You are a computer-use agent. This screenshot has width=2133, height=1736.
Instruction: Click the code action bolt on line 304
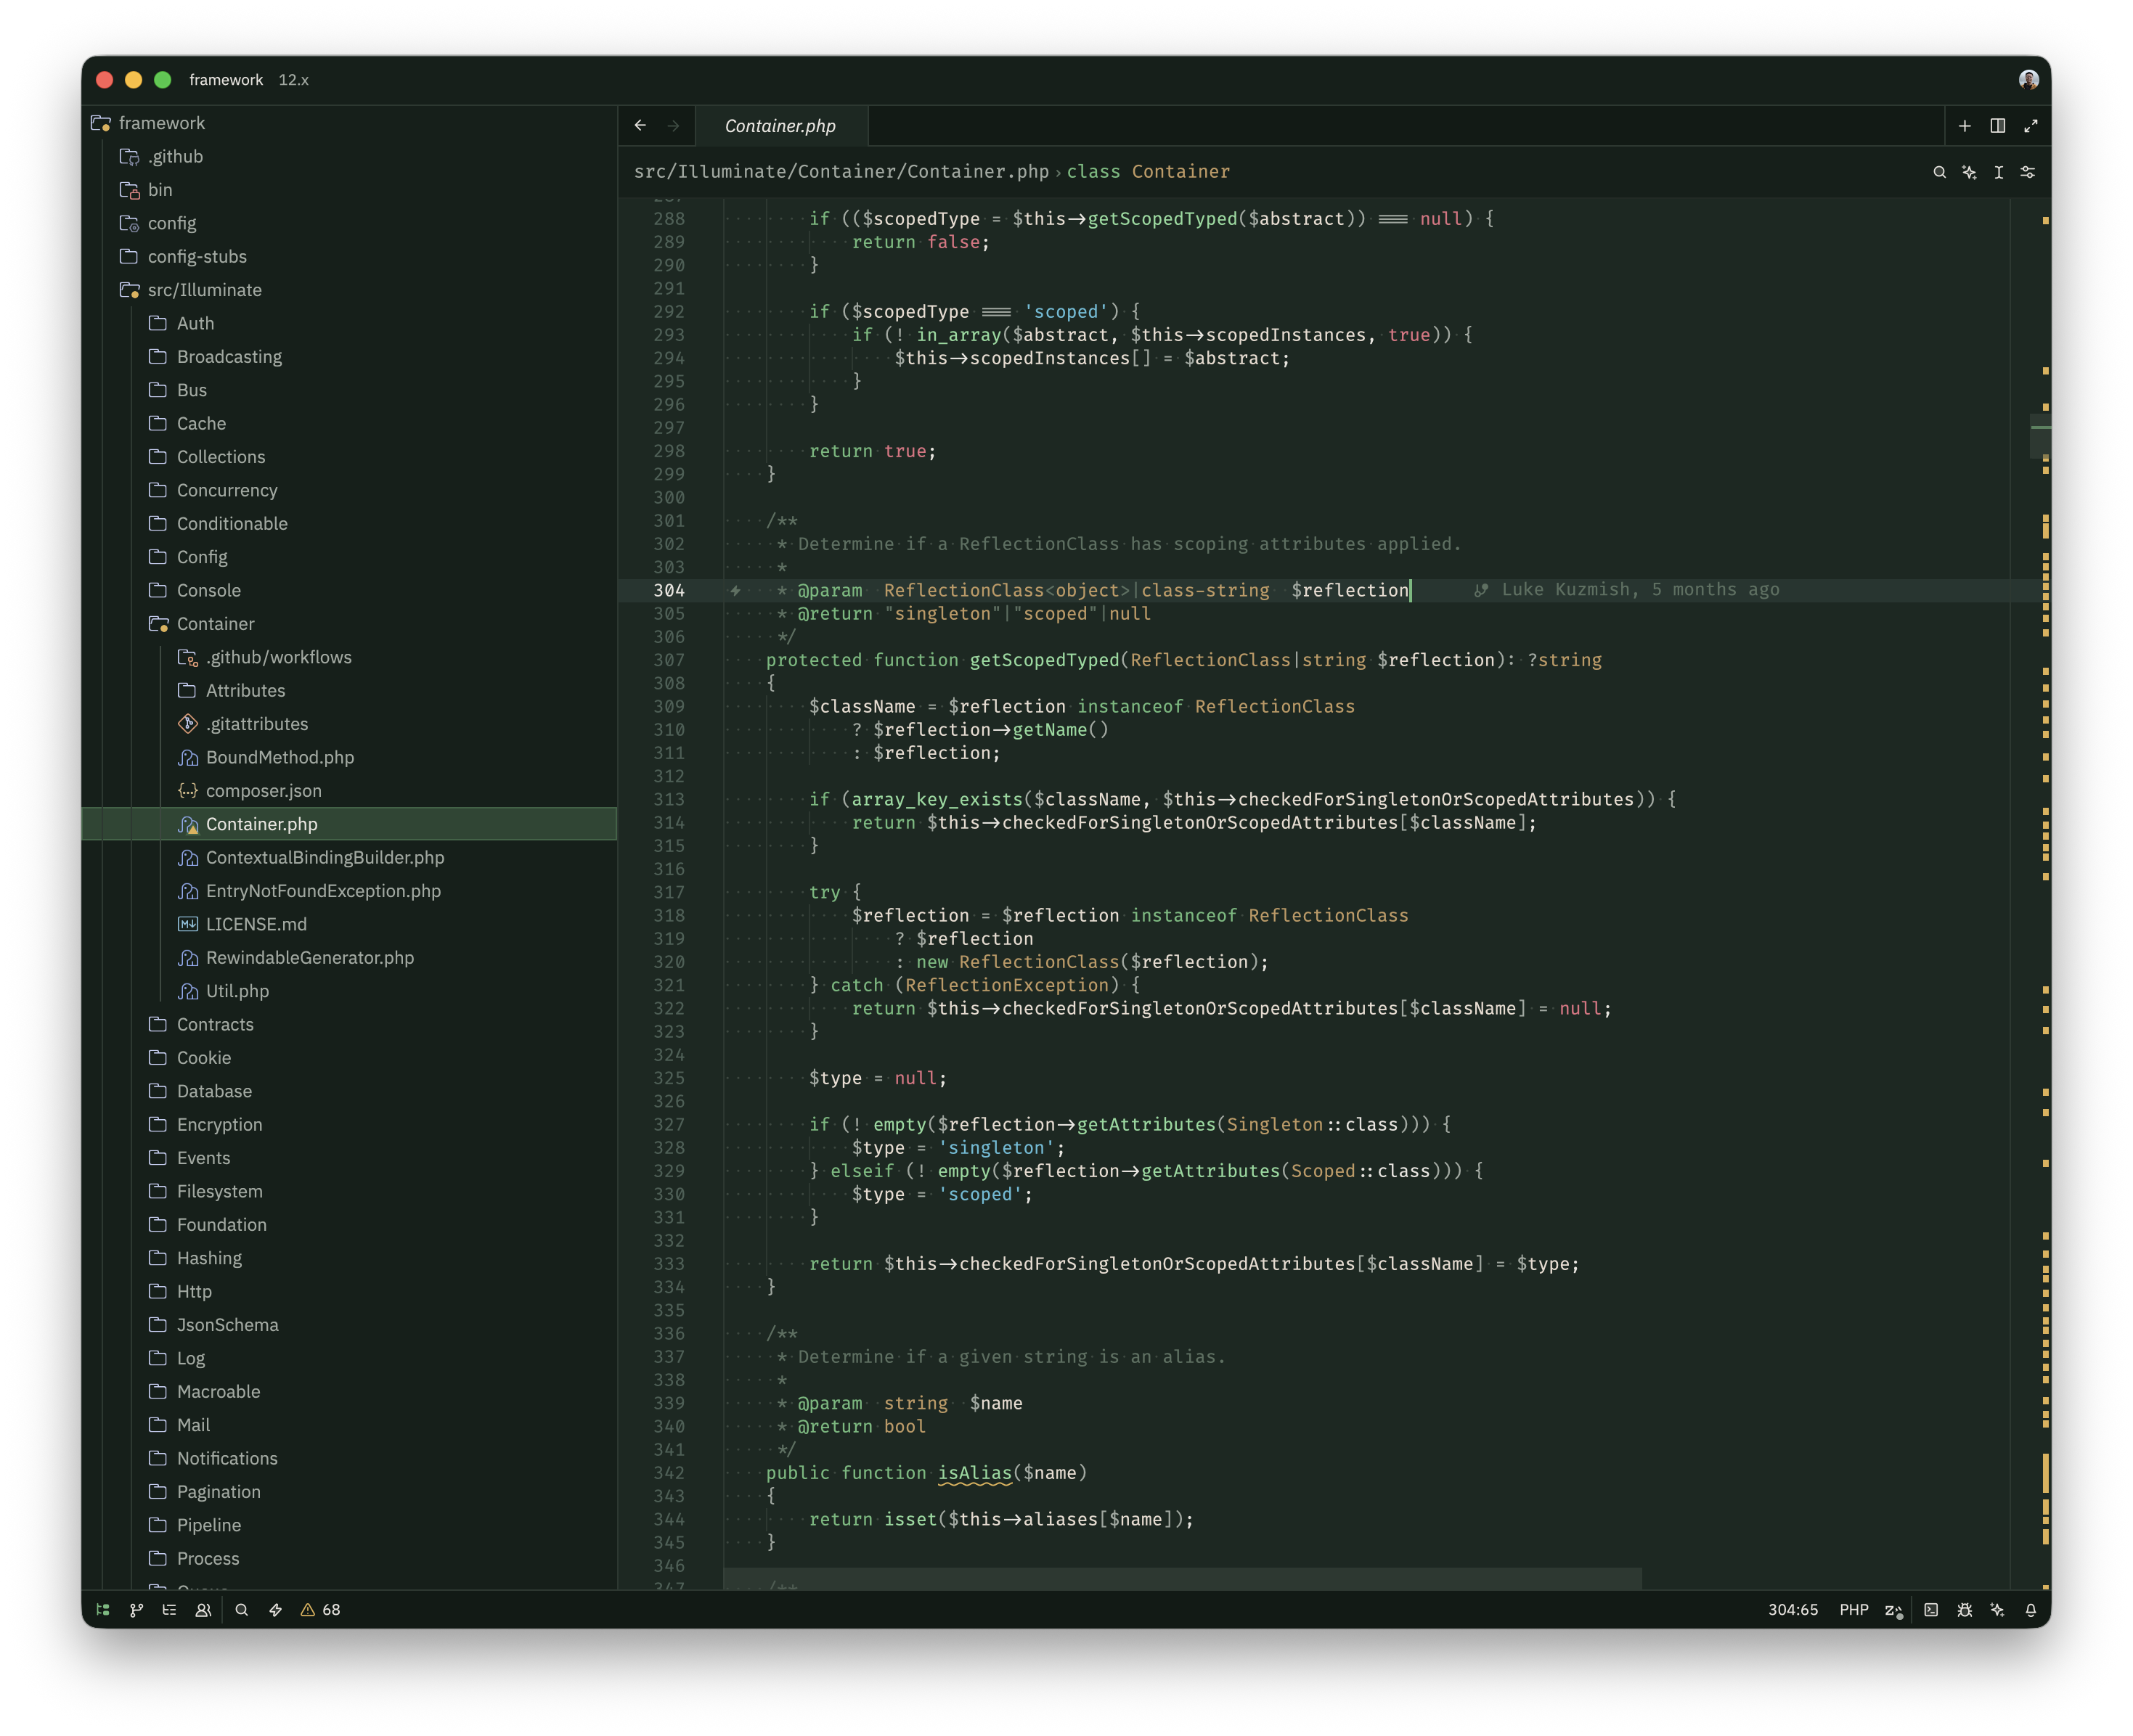[735, 591]
